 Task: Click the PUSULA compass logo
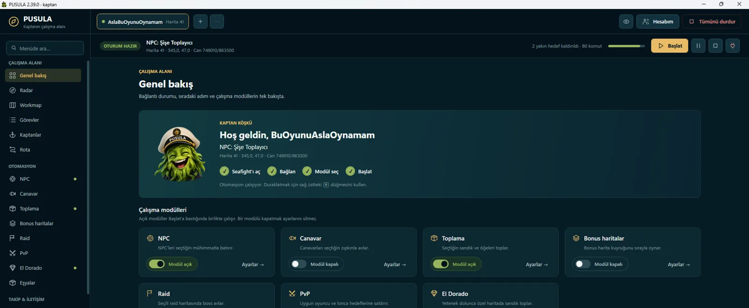pos(14,22)
